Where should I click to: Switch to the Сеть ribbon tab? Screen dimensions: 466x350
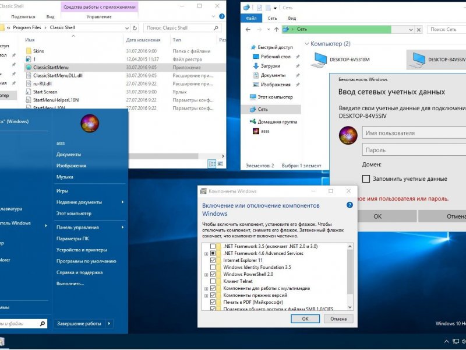tap(272, 18)
